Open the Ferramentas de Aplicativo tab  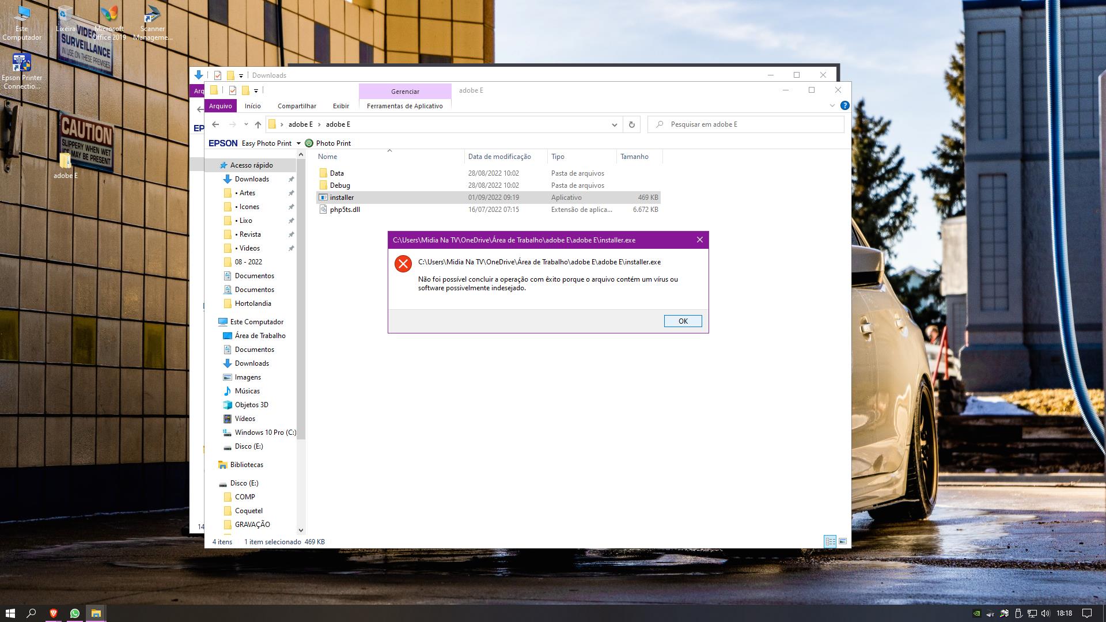[x=404, y=106]
